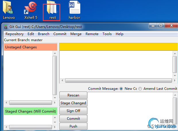Screen dimensions: 178x131
Task: Click the Unstaged Changes header
Action: (x=30, y=47)
